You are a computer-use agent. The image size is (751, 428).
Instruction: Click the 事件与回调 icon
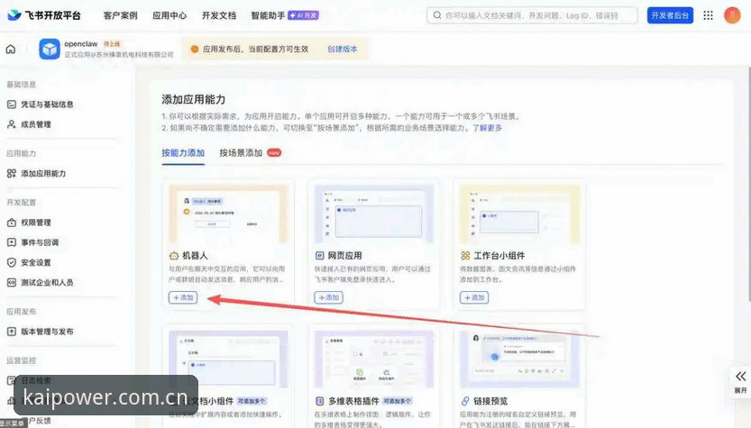pyautogui.click(x=12, y=242)
